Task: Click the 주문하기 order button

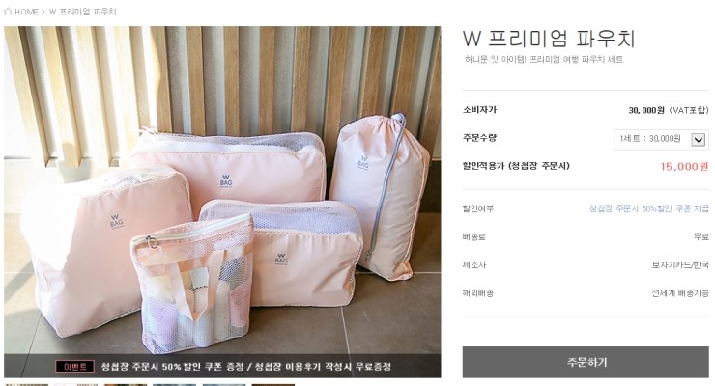Action: pos(586,362)
